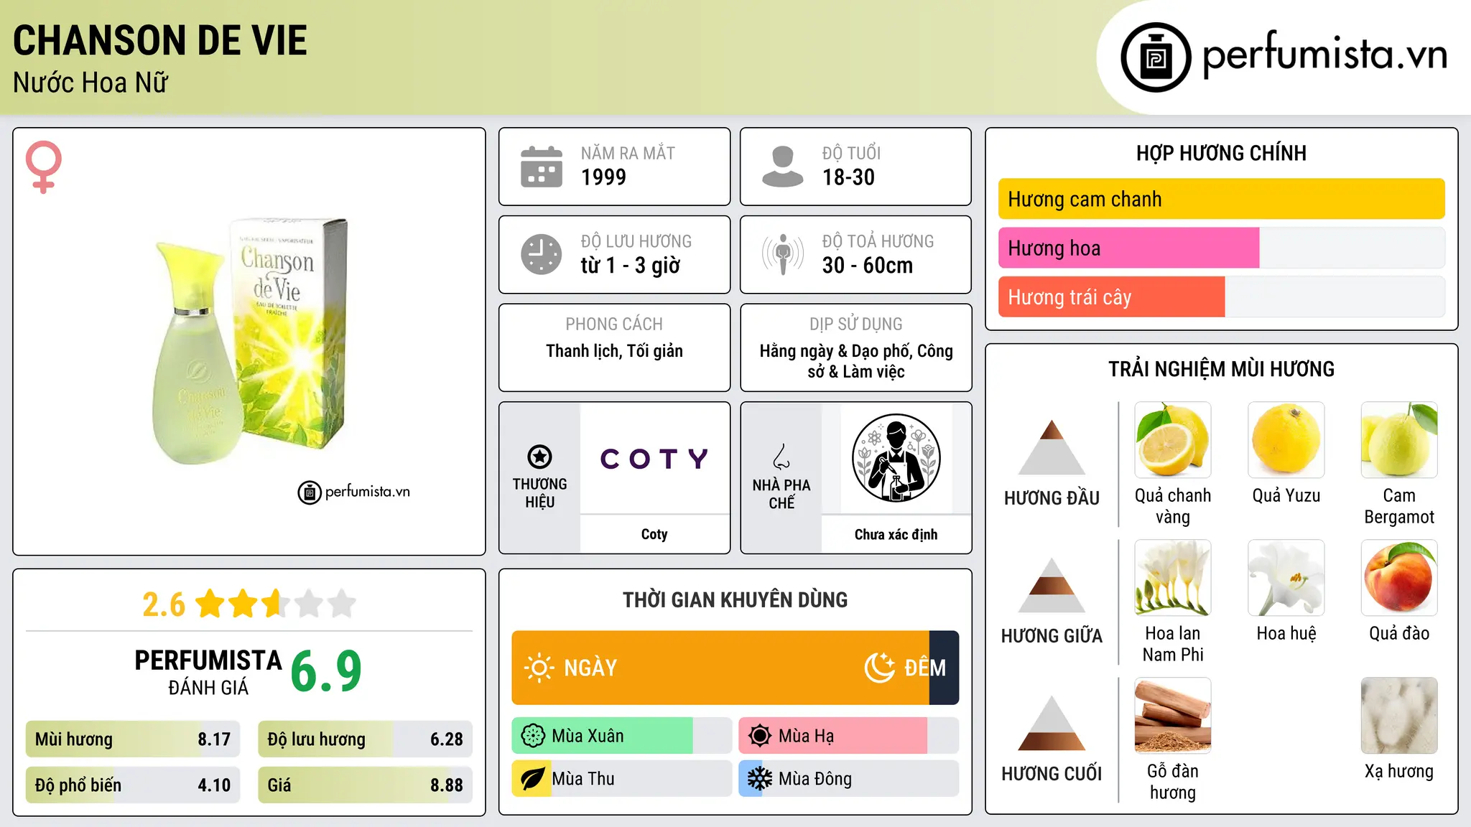Click the pink Hương hoa accord bar
Viewport: 1471px width, 827px height.
click(1129, 248)
